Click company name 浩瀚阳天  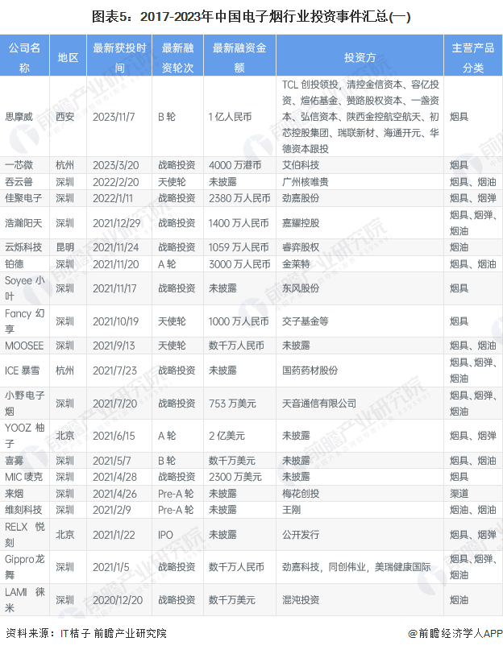point(23,223)
